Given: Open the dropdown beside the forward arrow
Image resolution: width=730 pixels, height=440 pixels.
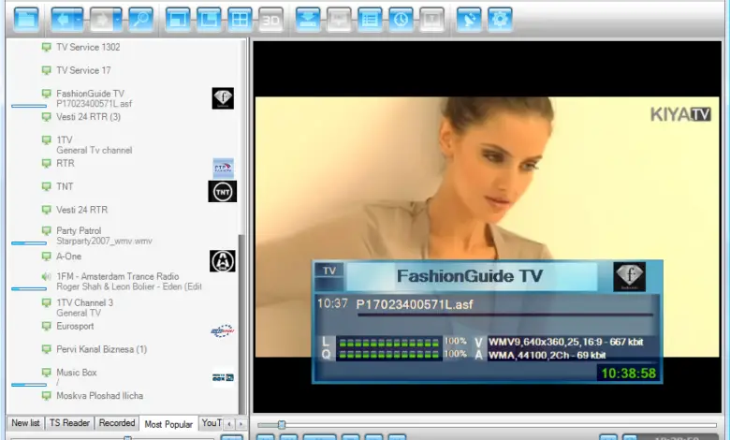Looking at the screenshot, I should click(118, 20).
